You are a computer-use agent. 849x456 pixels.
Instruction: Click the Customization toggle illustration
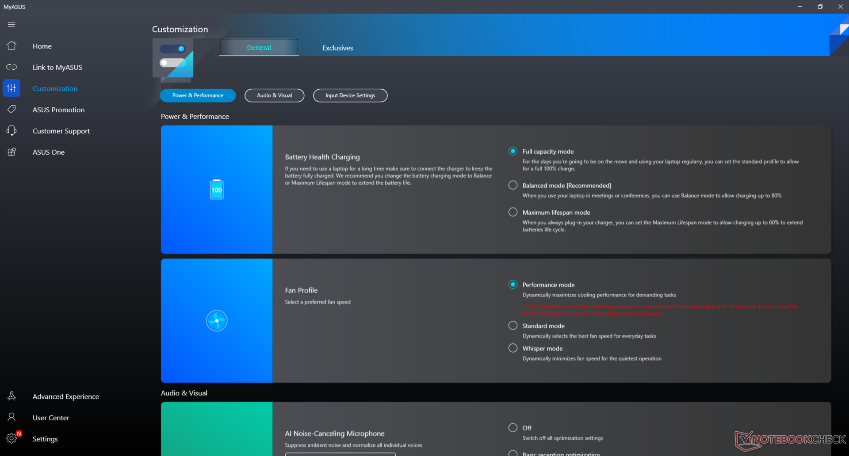[173, 61]
